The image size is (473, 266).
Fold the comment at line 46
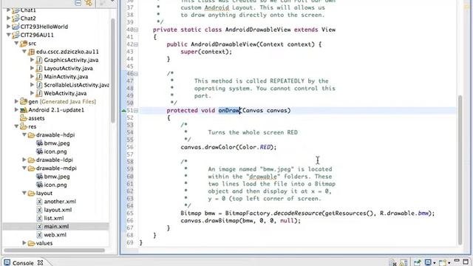point(136,74)
